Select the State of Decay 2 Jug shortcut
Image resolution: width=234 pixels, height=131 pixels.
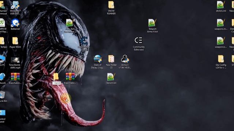tap(98, 59)
